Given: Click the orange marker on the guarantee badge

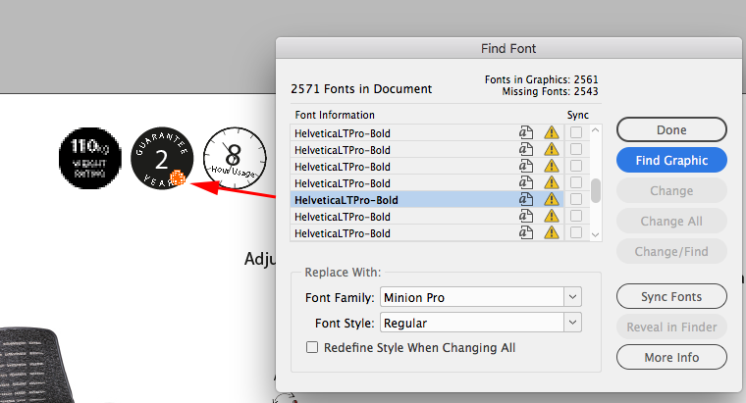Looking at the screenshot, I should click(x=177, y=177).
